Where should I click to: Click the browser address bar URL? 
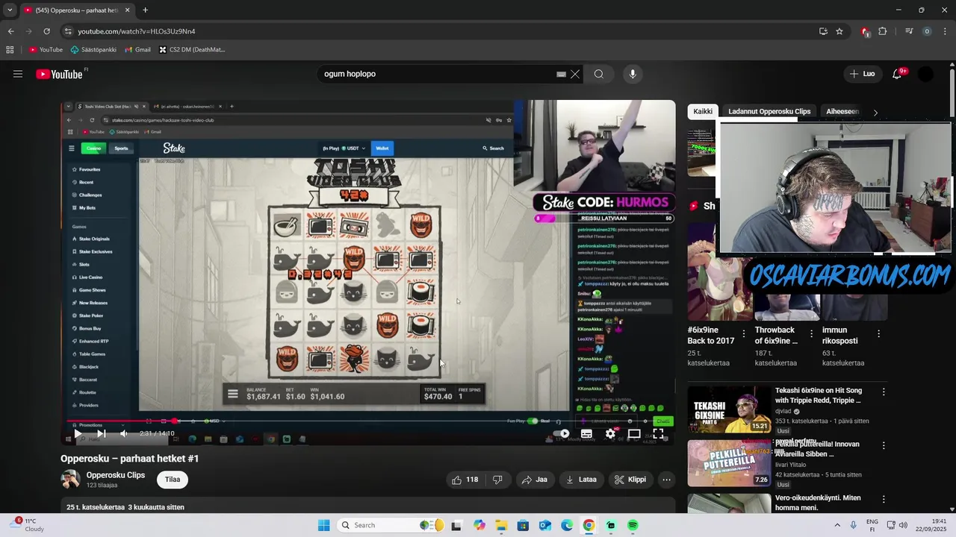coord(137,31)
